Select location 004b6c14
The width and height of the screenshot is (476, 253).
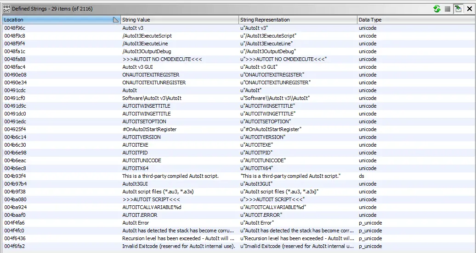pos(15,137)
